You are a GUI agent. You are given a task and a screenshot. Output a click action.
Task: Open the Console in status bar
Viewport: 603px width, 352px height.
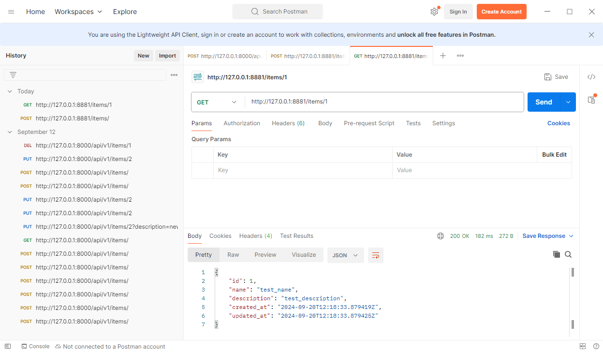pyautogui.click(x=35, y=346)
